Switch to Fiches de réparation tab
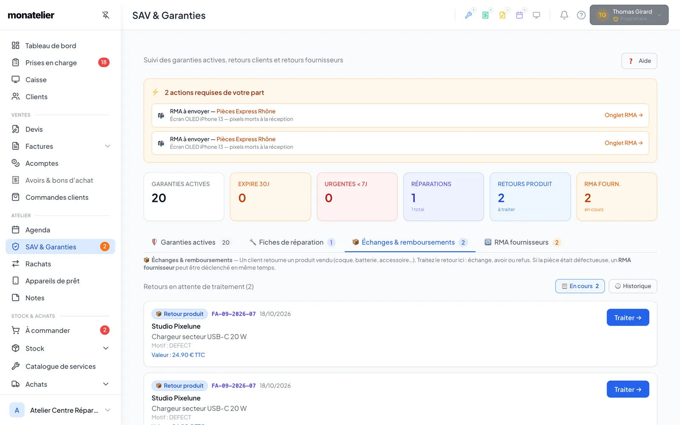Viewport: 680px width, 425px height. (x=292, y=242)
